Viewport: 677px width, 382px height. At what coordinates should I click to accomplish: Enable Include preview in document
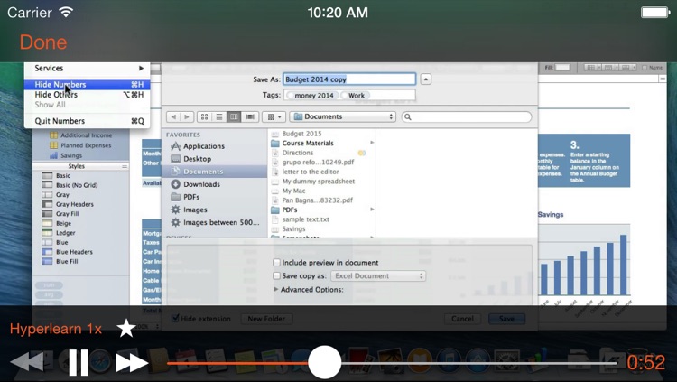277,262
